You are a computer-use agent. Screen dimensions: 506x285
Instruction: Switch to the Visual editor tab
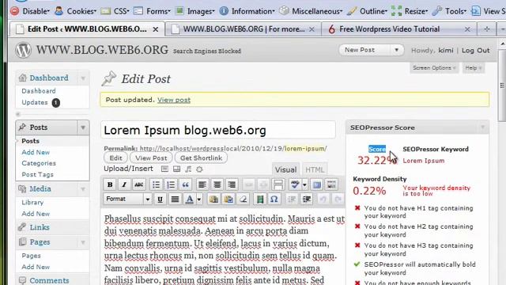tap(285, 169)
